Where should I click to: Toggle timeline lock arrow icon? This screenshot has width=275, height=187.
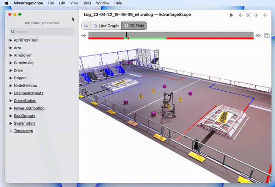pos(84,36)
